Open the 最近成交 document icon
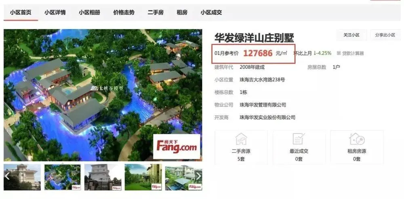 tap(299, 139)
